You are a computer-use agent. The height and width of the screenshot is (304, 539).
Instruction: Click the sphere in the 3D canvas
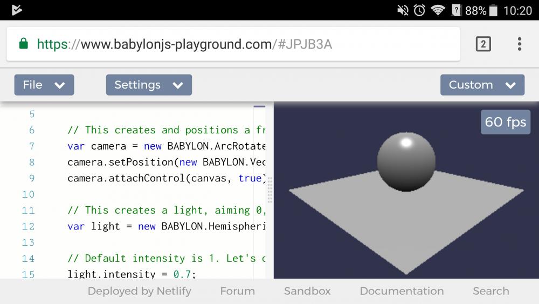[406, 161]
